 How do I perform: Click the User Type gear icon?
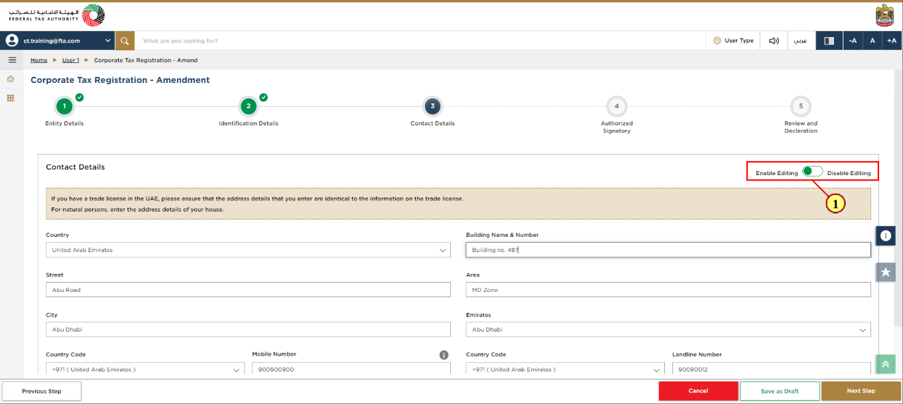pos(717,40)
